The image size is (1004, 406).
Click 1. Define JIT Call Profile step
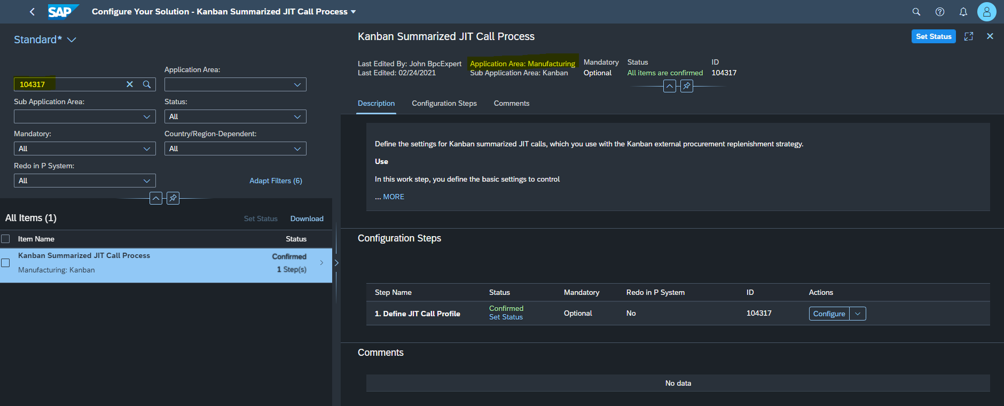click(418, 314)
